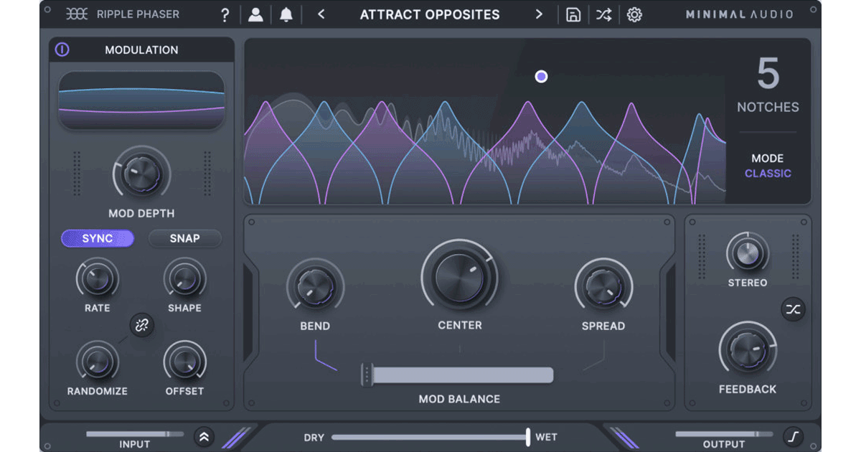
Task: Save the current preset using the disk icon
Action: 572,14
